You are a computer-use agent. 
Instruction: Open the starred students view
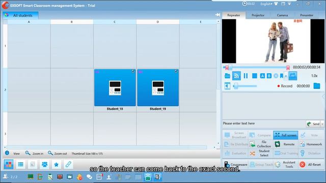pos(56,165)
